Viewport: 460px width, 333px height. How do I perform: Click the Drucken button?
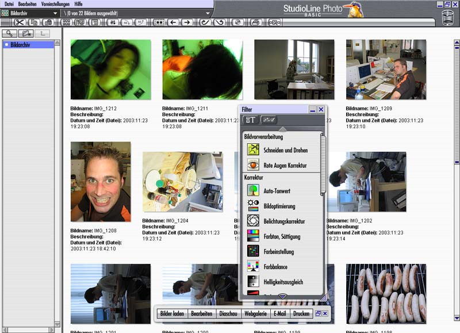(301, 313)
